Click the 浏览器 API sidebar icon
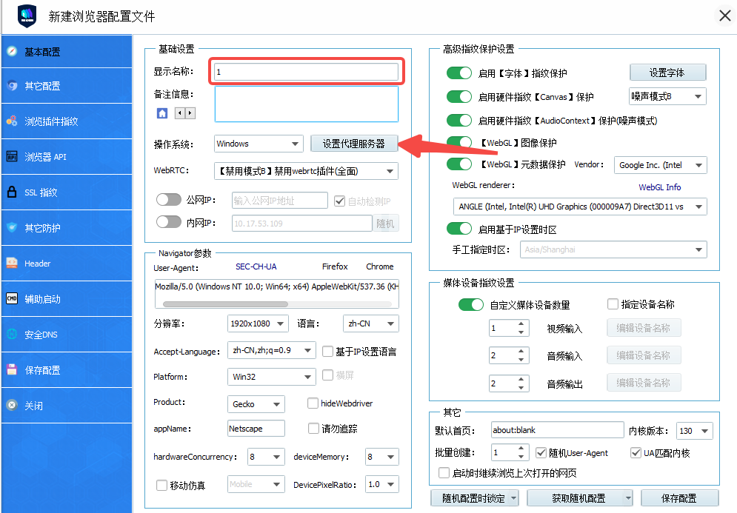737x513 pixels. 12,157
